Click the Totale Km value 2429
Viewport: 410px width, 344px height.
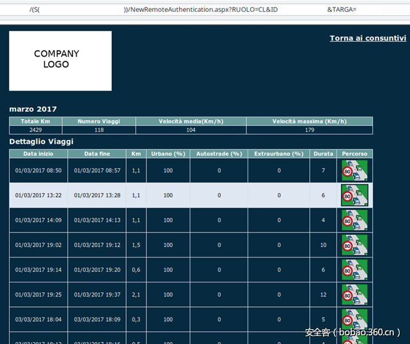[x=35, y=130]
